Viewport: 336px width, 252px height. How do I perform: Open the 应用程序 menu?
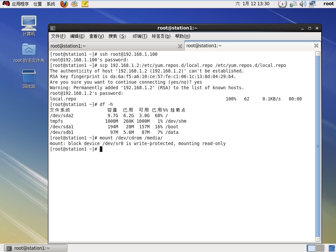click(x=20, y=4)
